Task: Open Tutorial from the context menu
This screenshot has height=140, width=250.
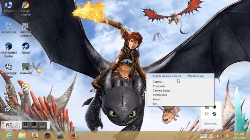Action: click(x=157, y=82)
